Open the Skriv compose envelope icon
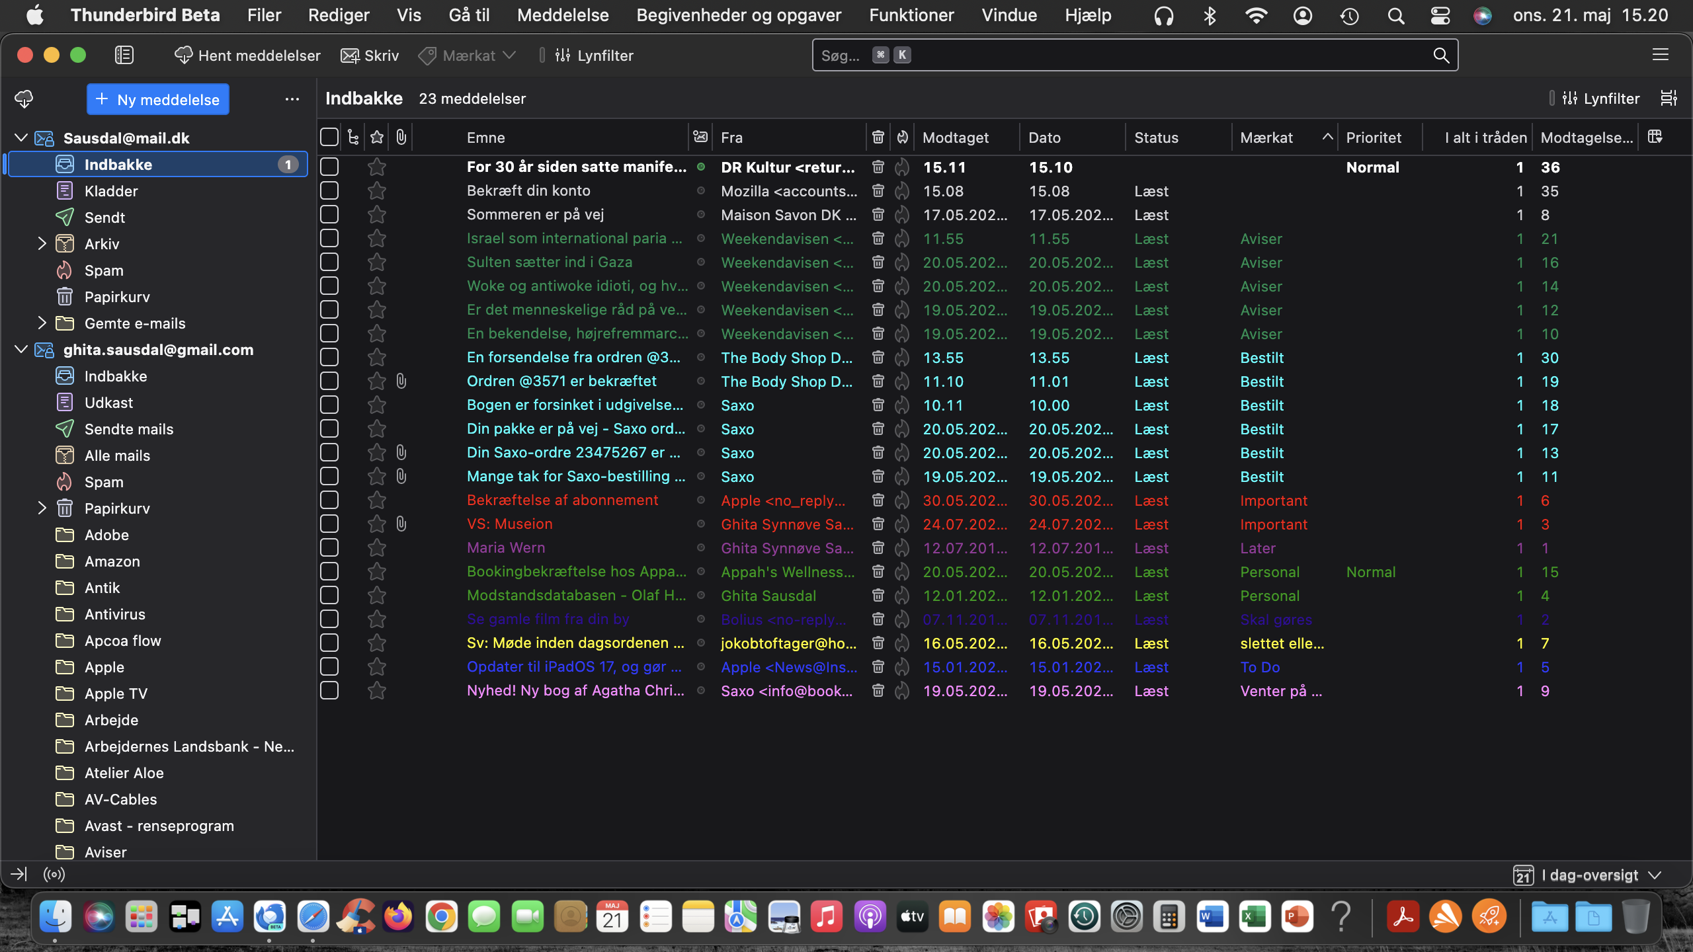1693x952 pixels. [x=350, y=56]
